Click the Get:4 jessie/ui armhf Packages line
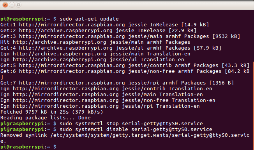The width and height of the screenshot is (254, 150). point(111,48)
